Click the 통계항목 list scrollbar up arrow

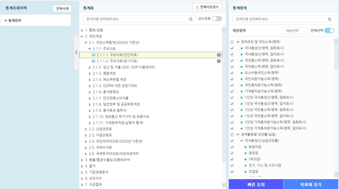[336, 41]
